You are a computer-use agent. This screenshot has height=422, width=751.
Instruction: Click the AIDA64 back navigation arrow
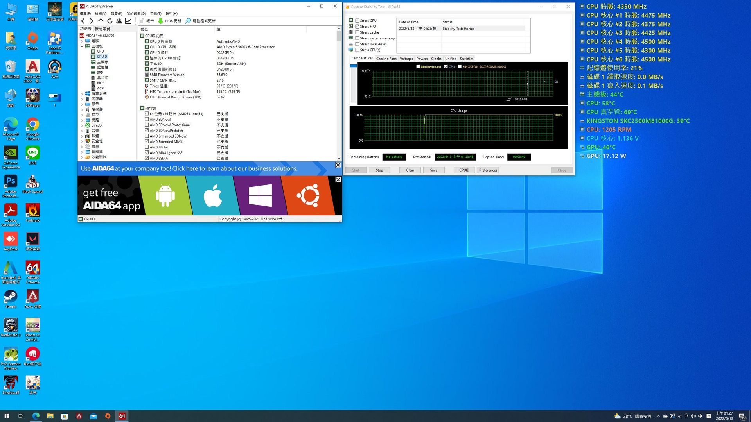(83, 21)
